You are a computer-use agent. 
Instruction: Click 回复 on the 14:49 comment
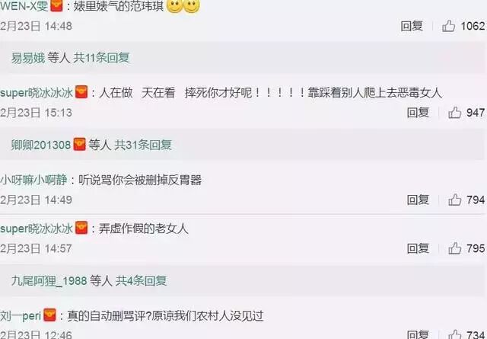[x=418, y=200]
